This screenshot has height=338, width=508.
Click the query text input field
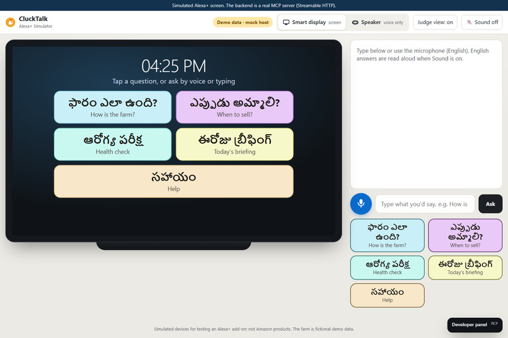click(x=425, y=204)
